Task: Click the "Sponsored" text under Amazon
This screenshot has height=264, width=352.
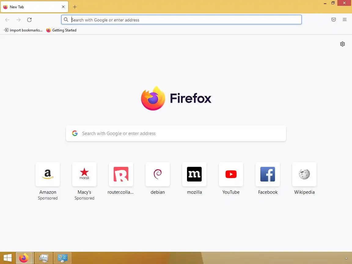Action: click(x=48, y=198)
